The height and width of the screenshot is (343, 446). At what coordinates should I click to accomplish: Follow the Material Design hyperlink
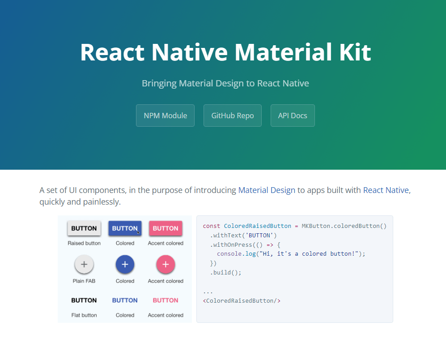click(x=267, y=190)
